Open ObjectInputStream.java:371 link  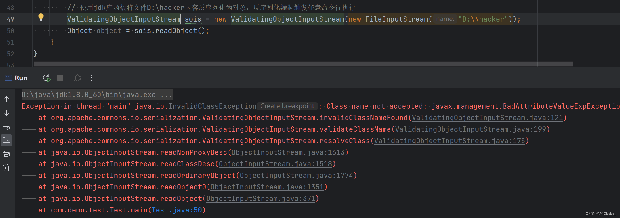(x=261, y=199)
